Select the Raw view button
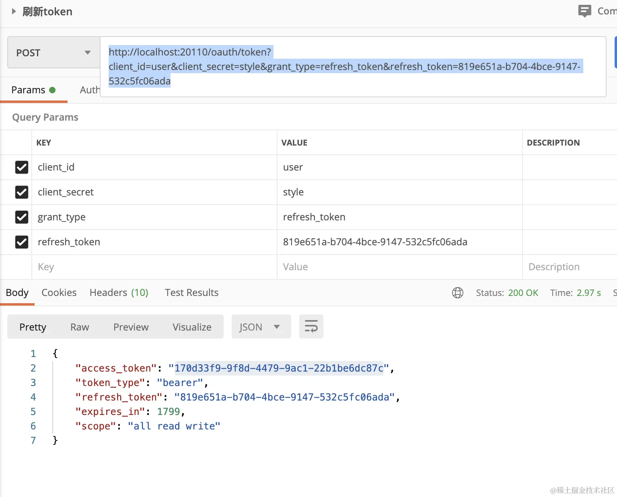The height and width of the screenshot is (497, 617). coord(80,327)
